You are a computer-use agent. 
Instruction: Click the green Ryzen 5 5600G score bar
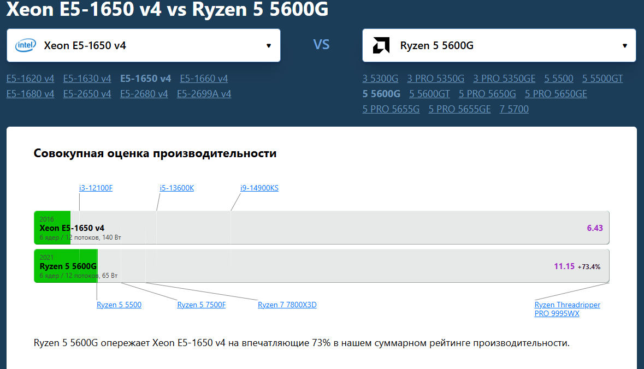point(66,266)
